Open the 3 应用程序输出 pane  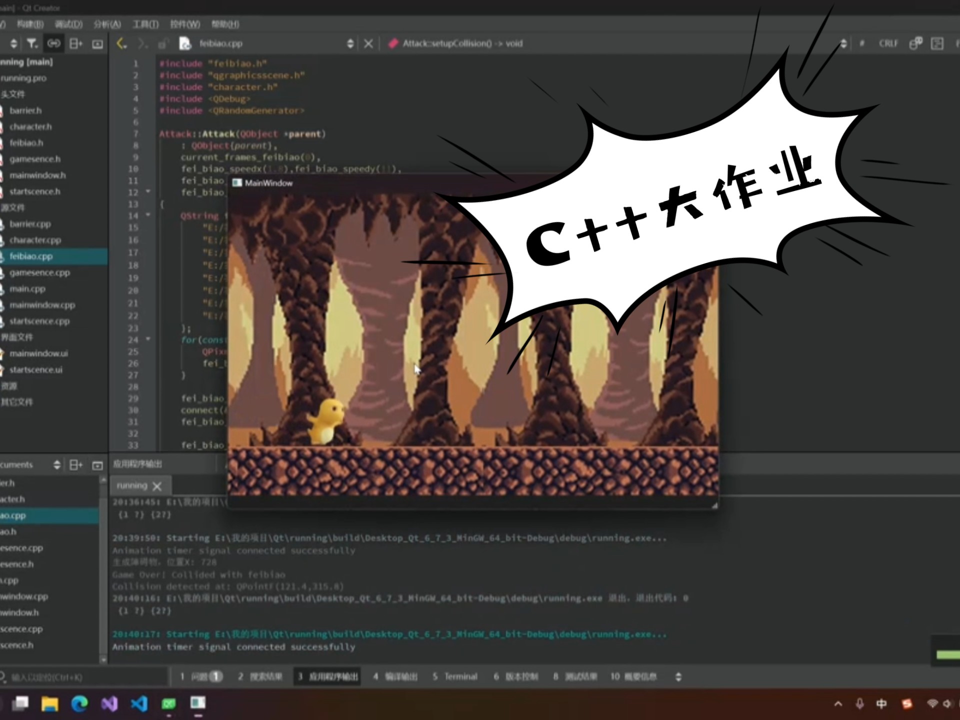[x=327, y=677]
